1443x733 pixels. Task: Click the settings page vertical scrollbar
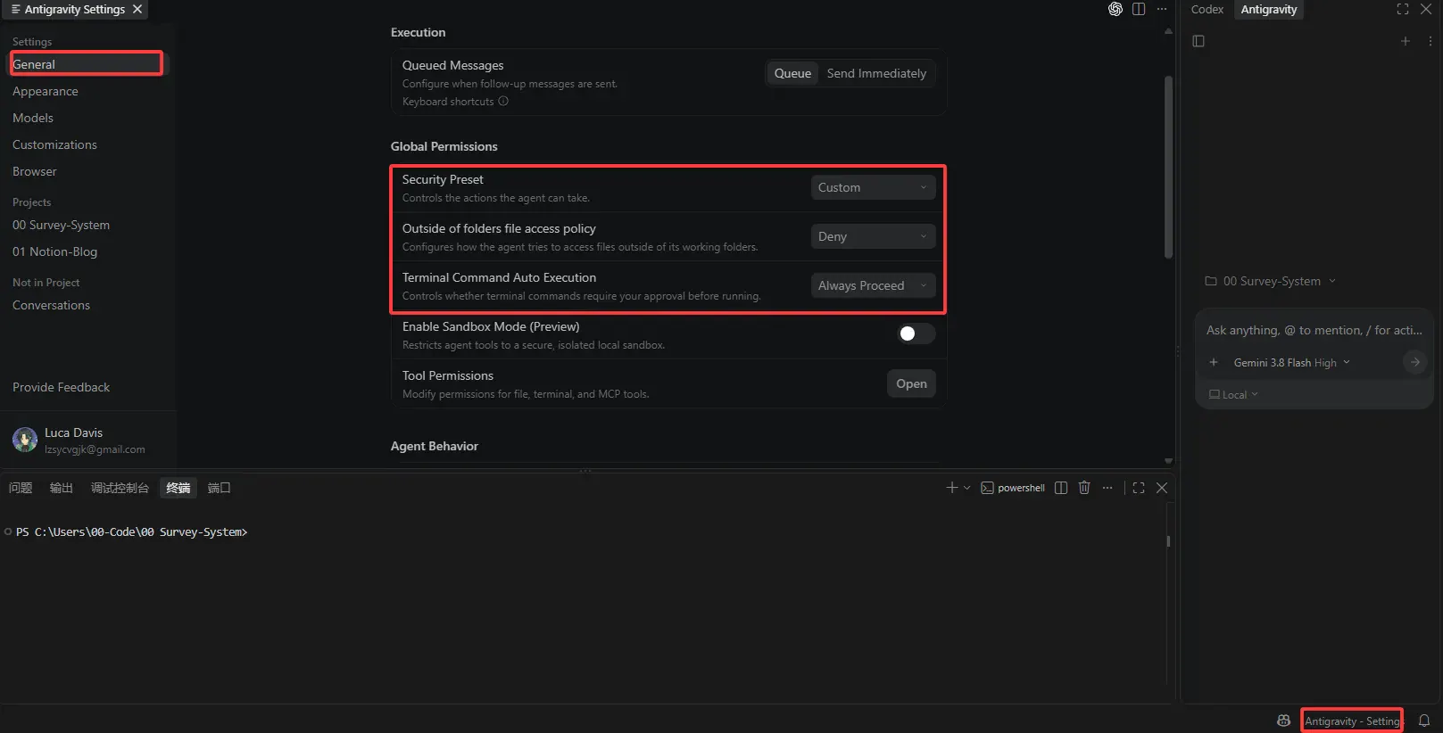(x=1168, y=167)
